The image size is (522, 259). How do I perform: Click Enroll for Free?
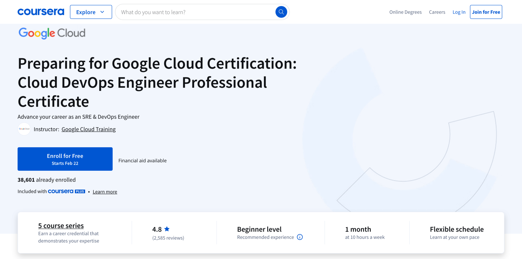coord(65,159)
